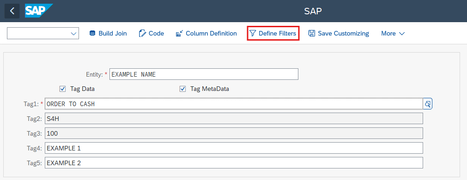Toggle the Tag Data checkbox
This screenshot has width=467, height=180.
62,89
